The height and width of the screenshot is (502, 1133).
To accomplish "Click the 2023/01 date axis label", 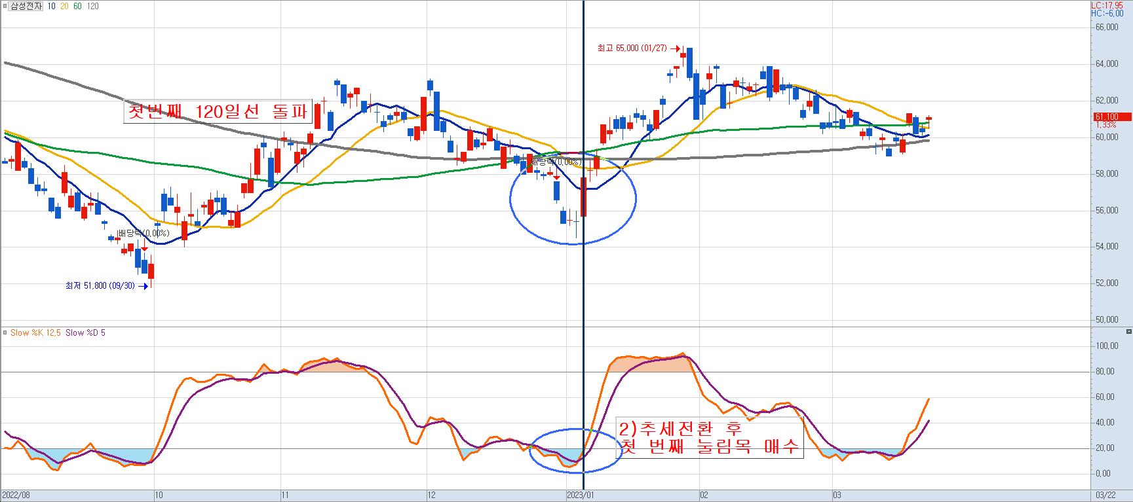I will (x=580, y=495).
